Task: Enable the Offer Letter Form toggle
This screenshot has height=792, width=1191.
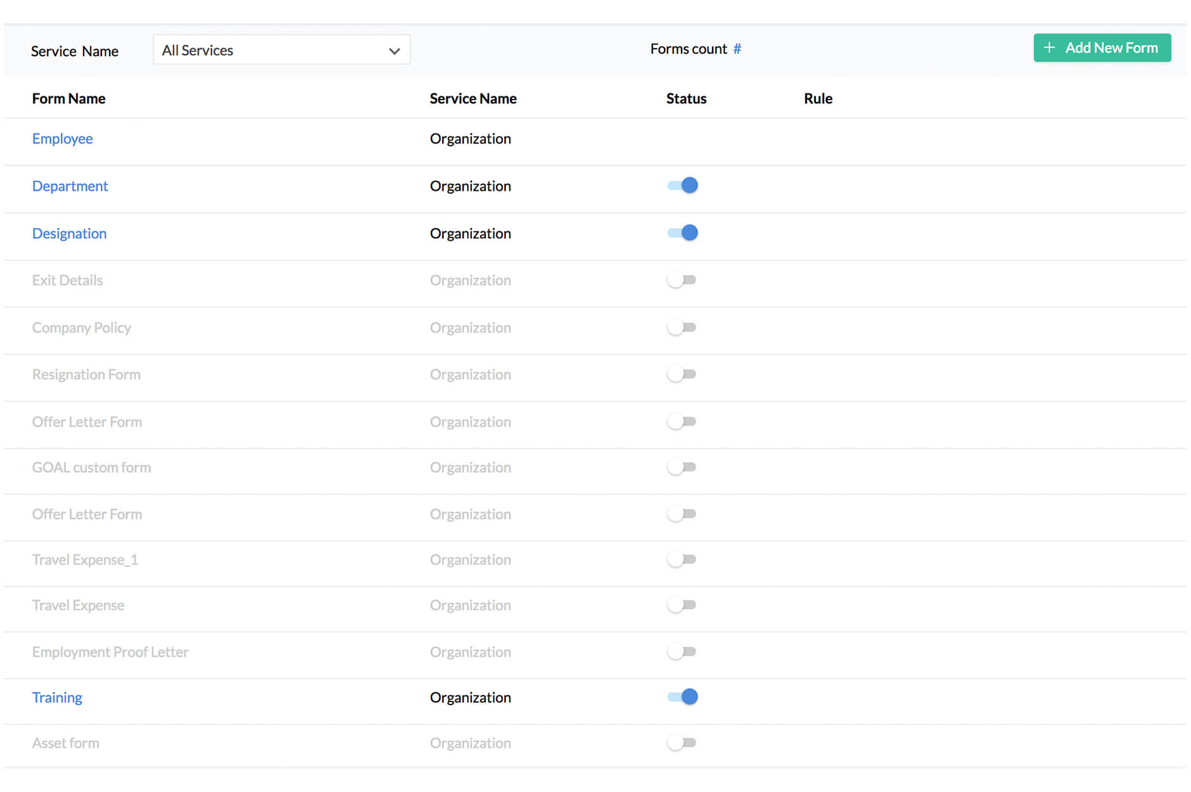Action: click(682, 421)
